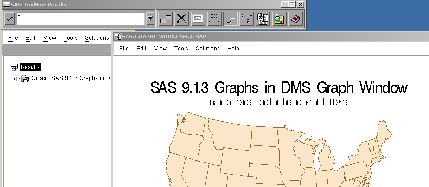Image resolution: width=429 pixels, height=187 pixels.
Task: Open View menu in GRAPH1 window
Action: click(160, 49)
